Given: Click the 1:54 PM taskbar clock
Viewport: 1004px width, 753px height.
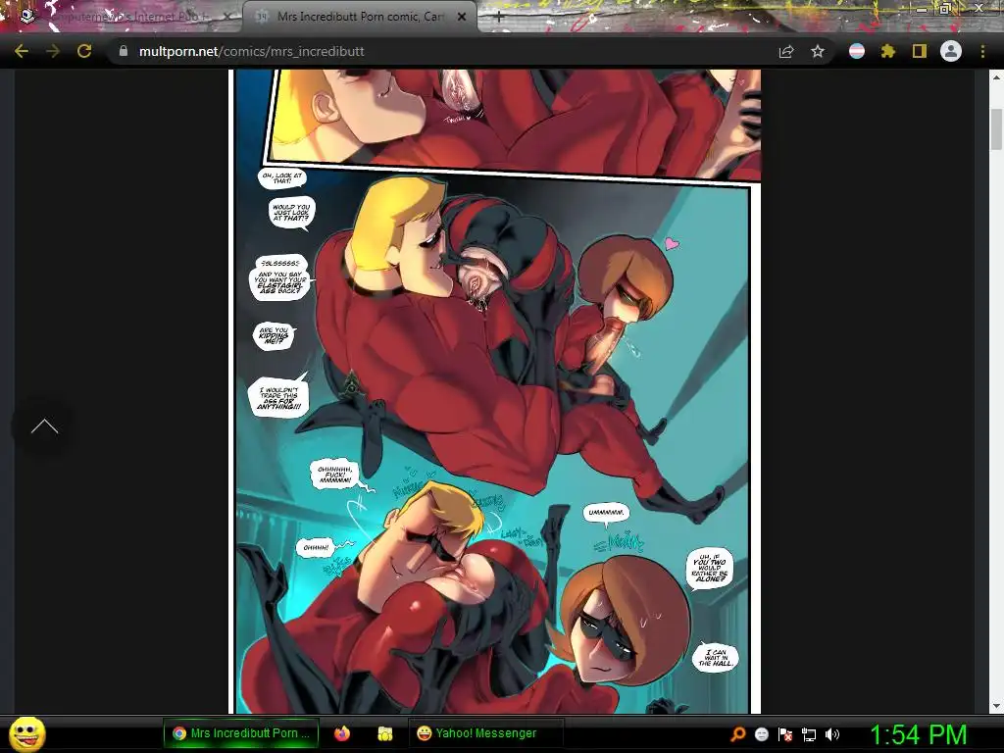Looking at the screenshot, I should point(918,733).
